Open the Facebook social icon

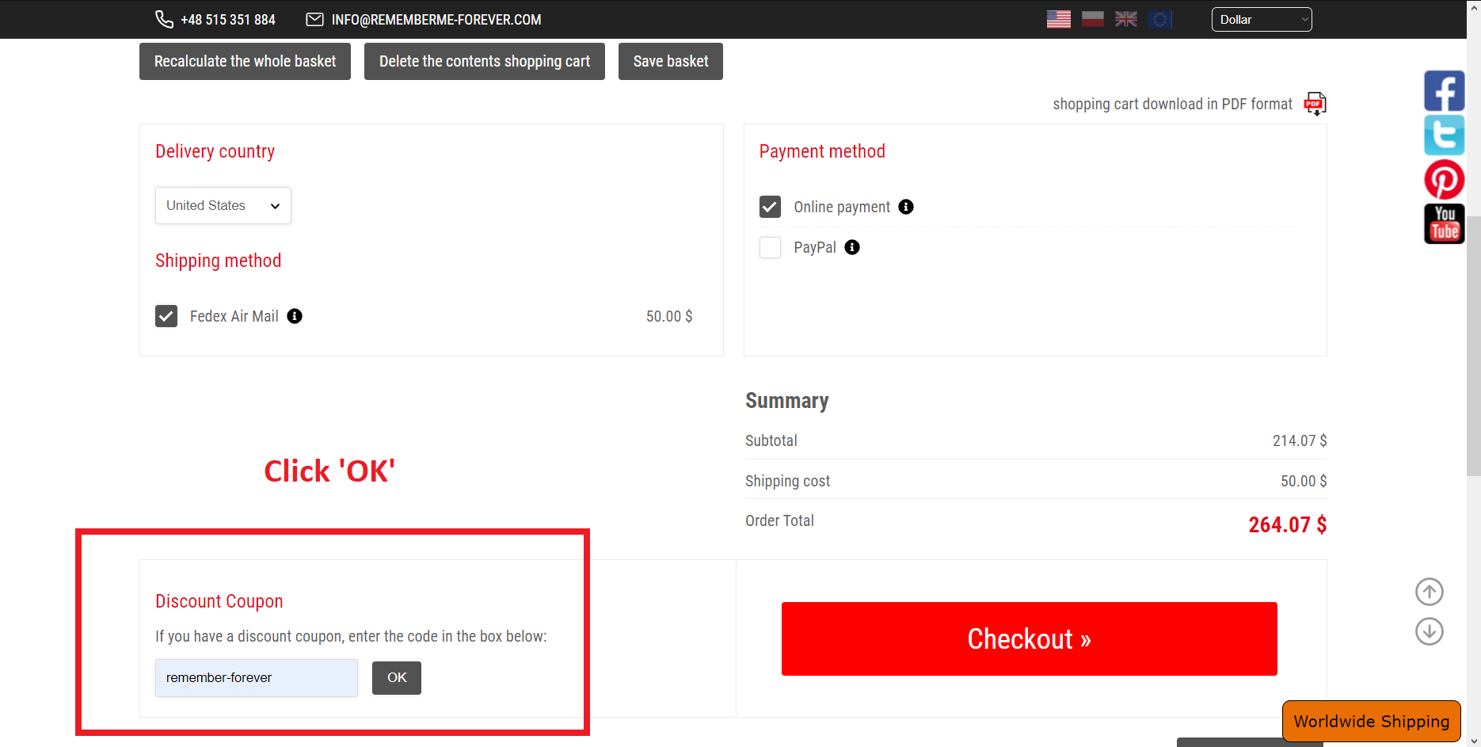(1444, 91)
